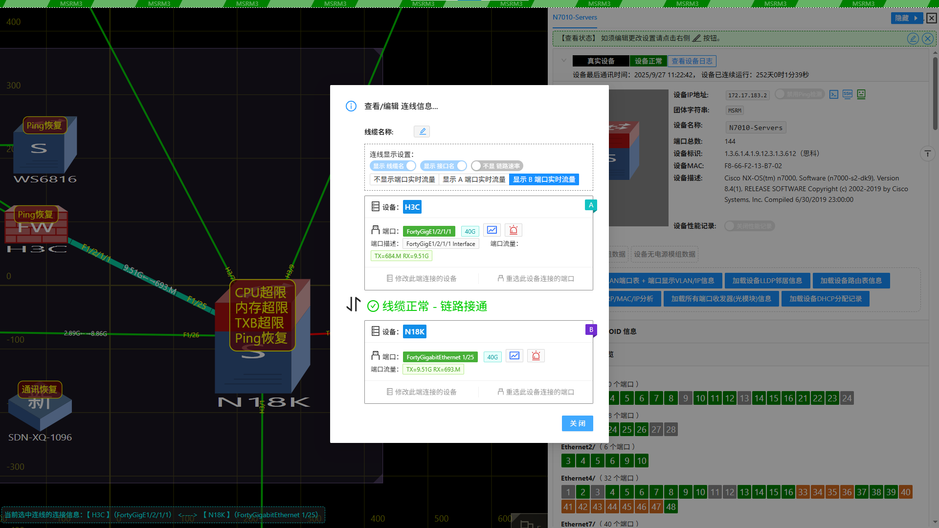This screenshot has width=939, height=528.
Task: Select the N18K switch on topology
Action: (x=263, y=337)
